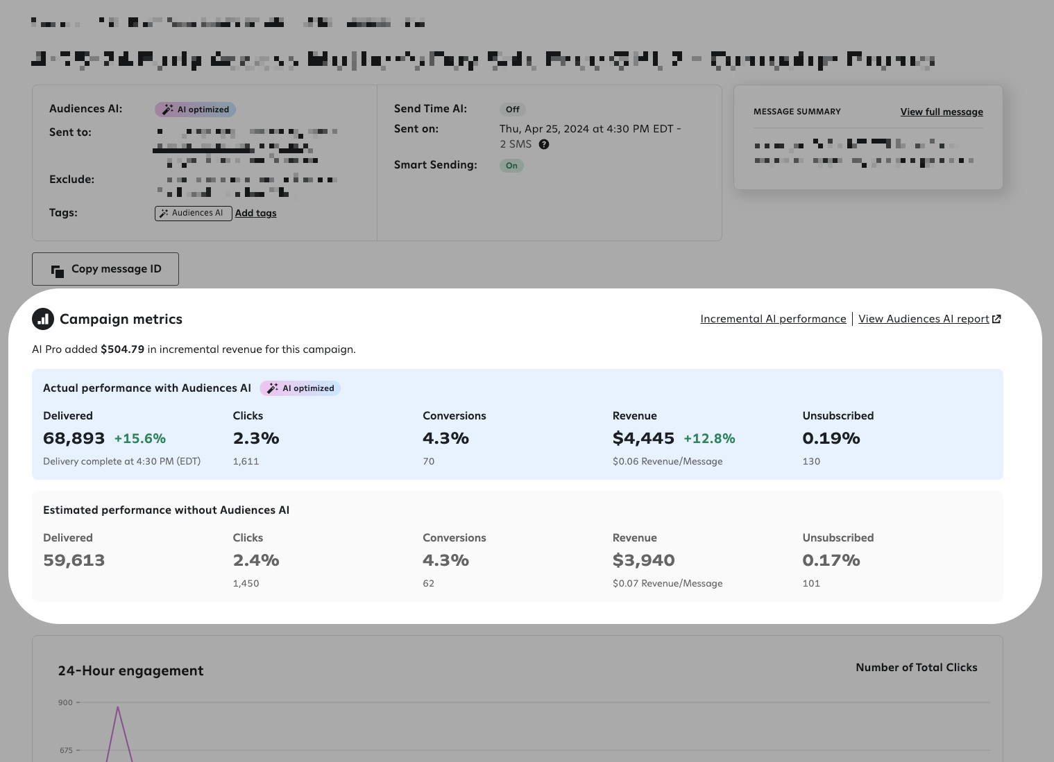Toggle the AI optimized badge in performance card

tap(300, 388)
